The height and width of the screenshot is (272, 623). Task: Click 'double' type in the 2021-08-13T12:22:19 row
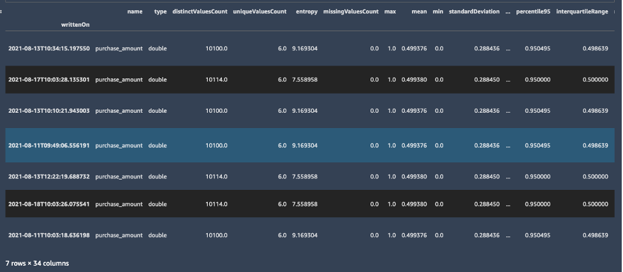(x=158, y=176)
